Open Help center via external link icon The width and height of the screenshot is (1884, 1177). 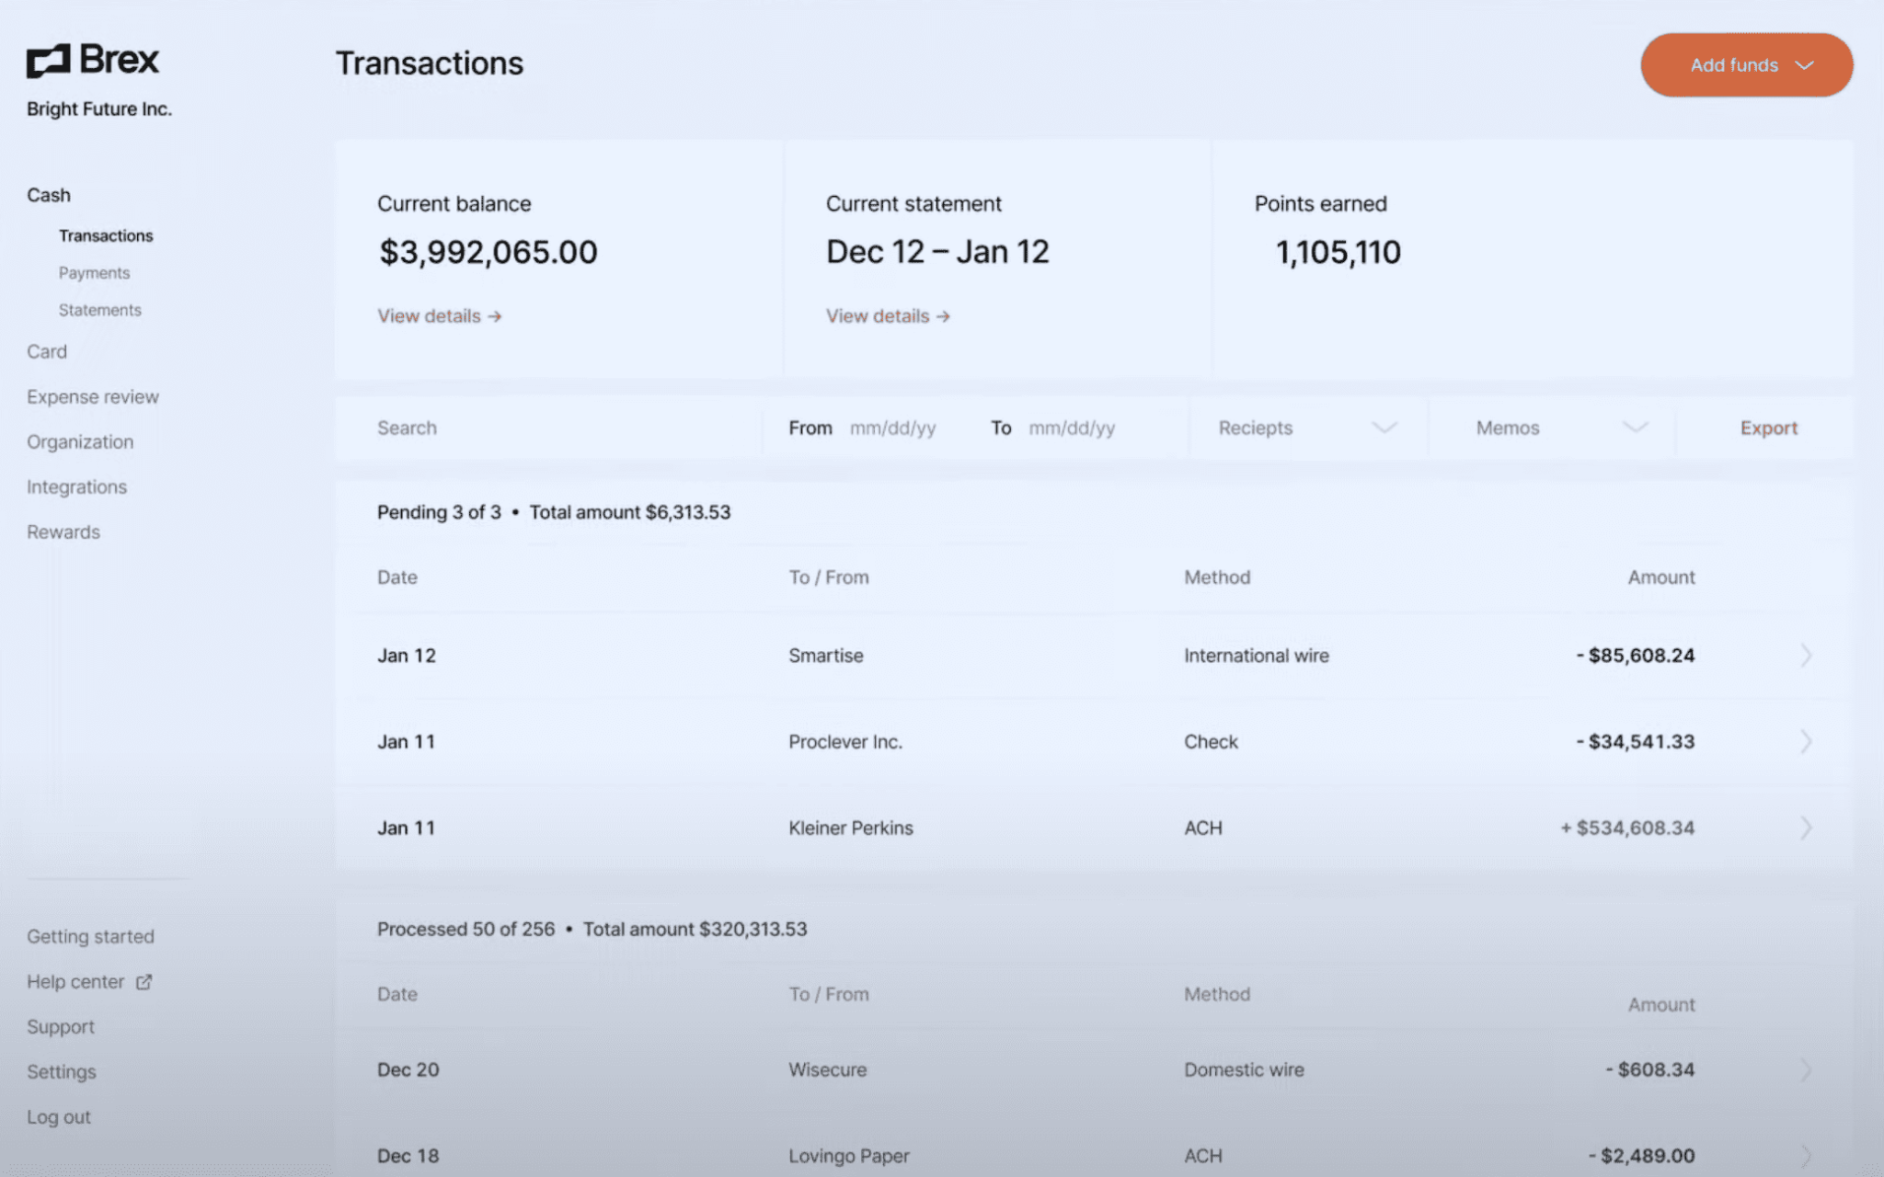tap(144, 981)
